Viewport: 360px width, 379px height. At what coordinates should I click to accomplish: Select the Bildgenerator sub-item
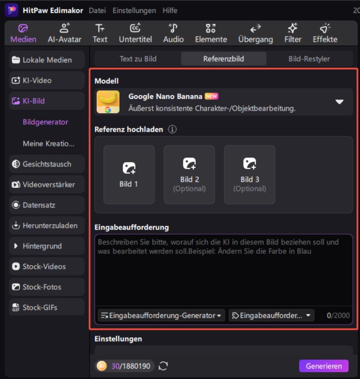click(x=45, y=122)
